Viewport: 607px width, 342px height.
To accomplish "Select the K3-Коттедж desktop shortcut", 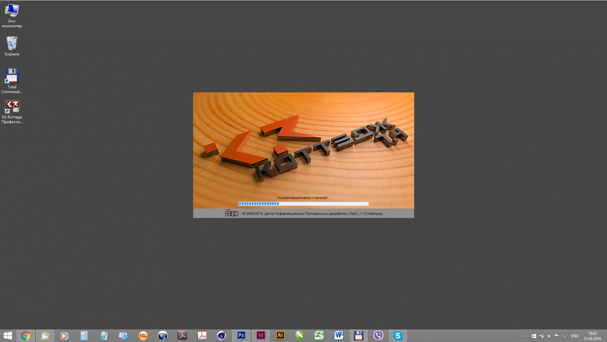I will 12,112.
